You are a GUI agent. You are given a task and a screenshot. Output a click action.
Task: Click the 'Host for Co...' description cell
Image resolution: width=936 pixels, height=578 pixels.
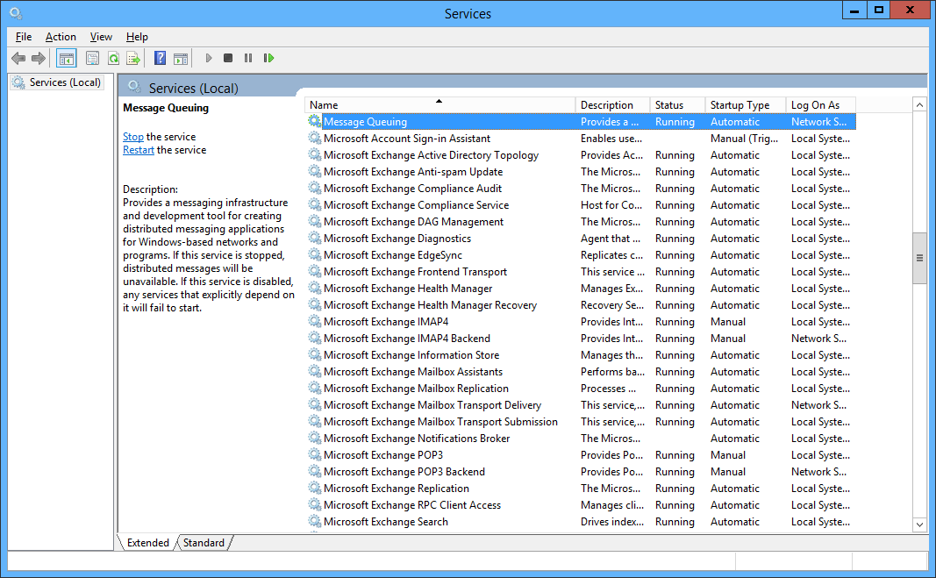click(611, 205)
